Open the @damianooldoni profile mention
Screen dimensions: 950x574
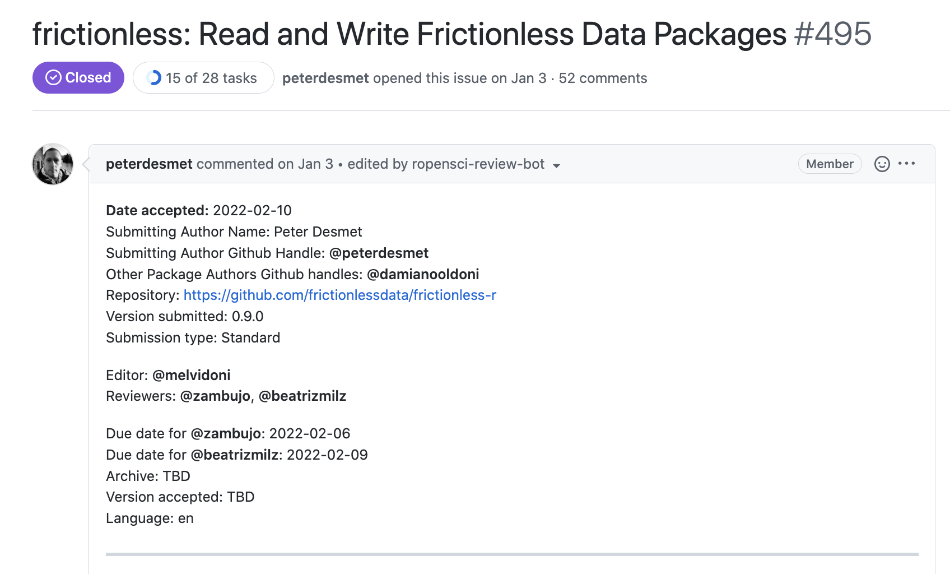coord(423,275)
